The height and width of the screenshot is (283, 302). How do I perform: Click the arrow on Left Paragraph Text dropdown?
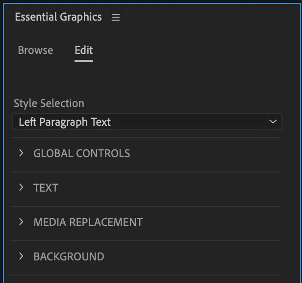click(273, 122)
